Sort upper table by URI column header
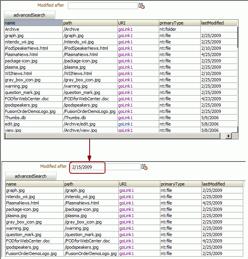 (138, 23)
